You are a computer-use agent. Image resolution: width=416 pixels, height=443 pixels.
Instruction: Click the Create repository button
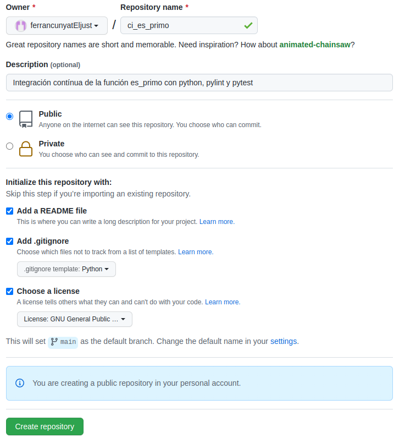point(45,426)
